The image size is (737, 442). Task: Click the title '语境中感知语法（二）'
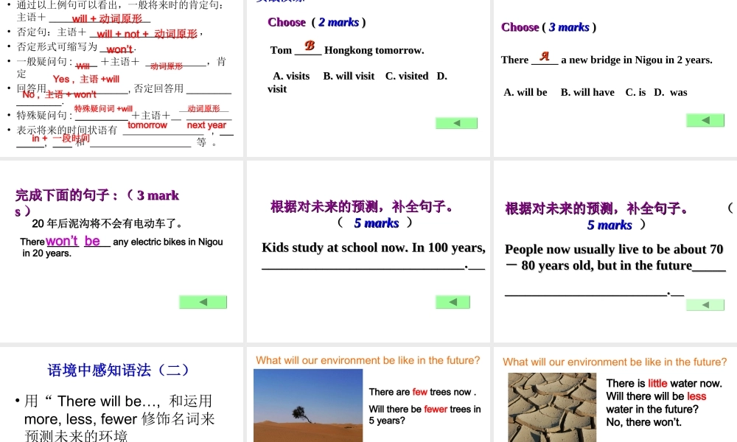coord(118,370)
